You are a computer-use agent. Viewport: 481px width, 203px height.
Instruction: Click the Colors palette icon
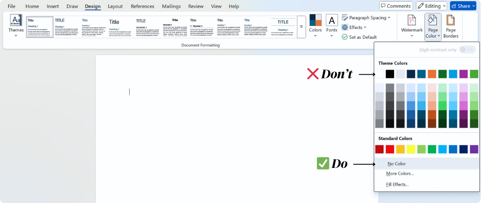coord(315,21)
